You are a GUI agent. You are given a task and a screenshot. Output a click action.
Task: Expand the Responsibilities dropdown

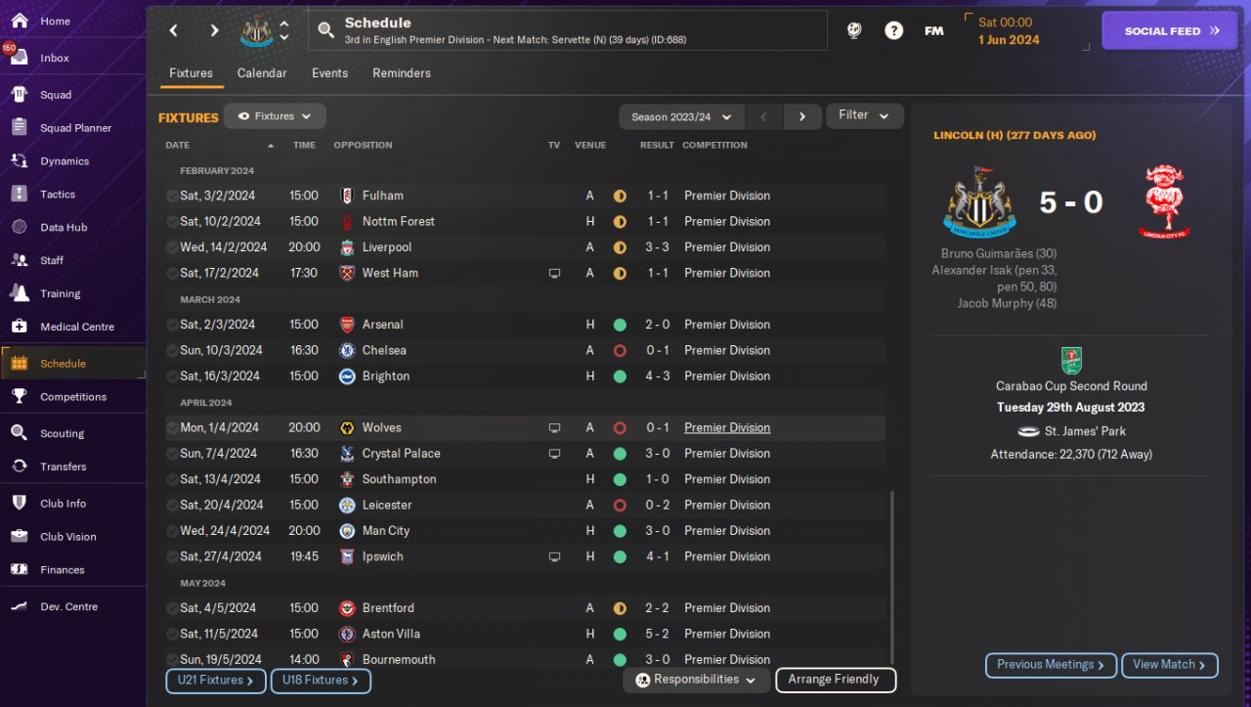coord(695,680)
